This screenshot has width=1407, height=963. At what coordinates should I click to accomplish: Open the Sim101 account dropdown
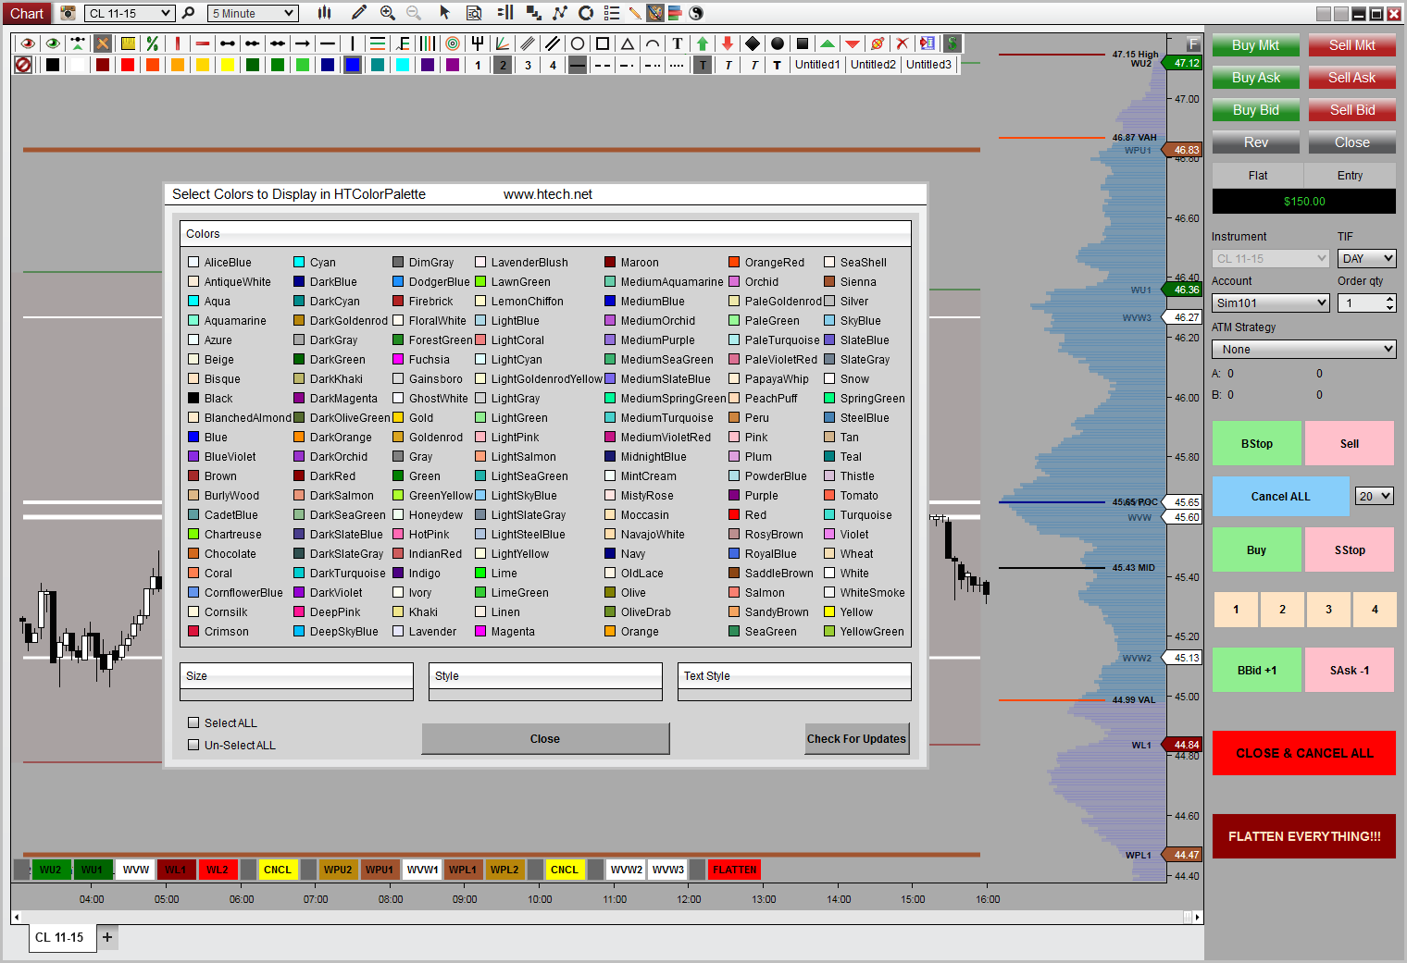1270,303
